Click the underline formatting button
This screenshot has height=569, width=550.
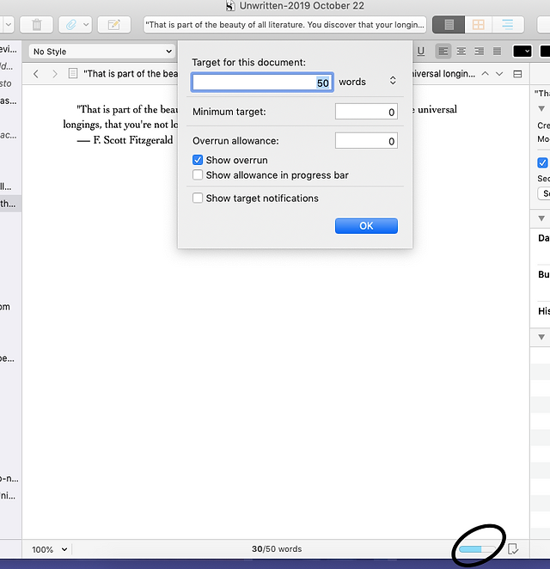(420, 52)
